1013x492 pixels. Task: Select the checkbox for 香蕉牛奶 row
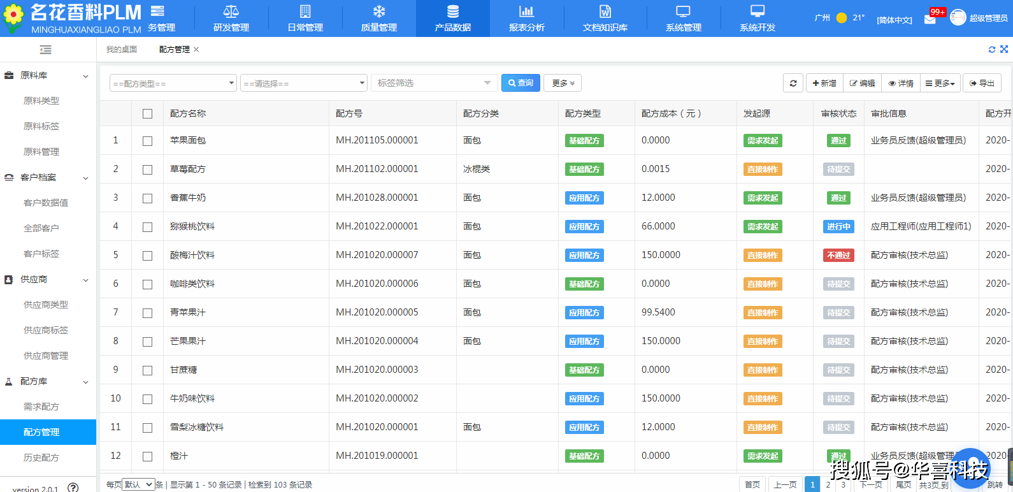(x=148, y=198)
